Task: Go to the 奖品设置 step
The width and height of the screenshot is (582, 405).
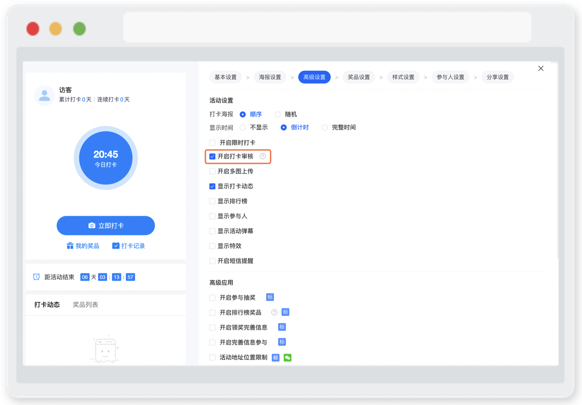Action: [x=359, y=77]
